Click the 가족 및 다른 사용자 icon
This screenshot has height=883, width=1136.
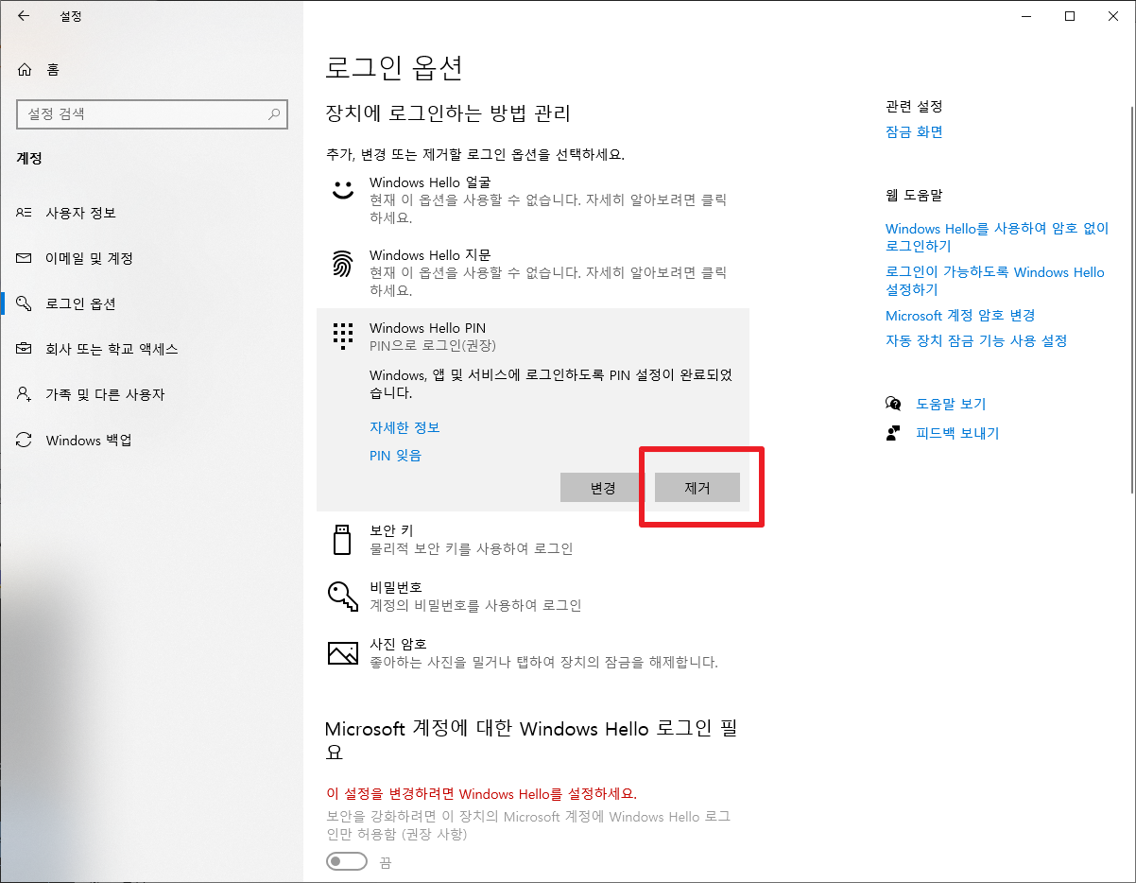coord(25,394)
